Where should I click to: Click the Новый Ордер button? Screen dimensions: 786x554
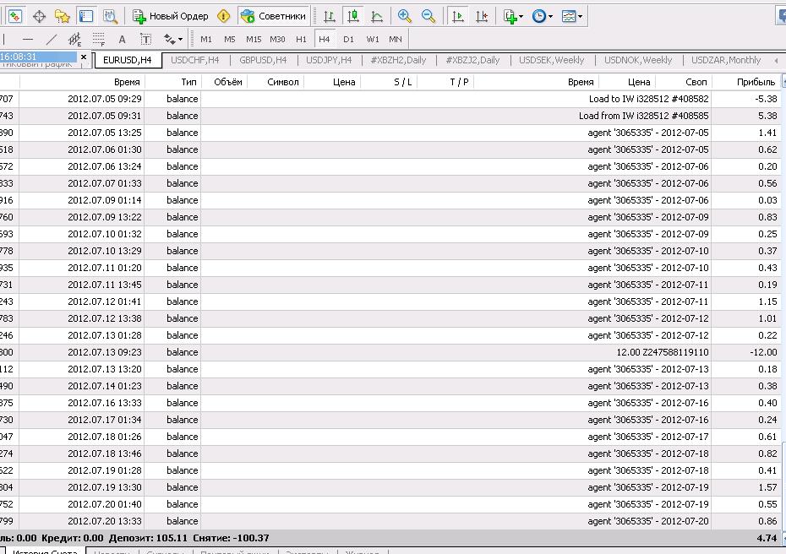click(171, 16)
